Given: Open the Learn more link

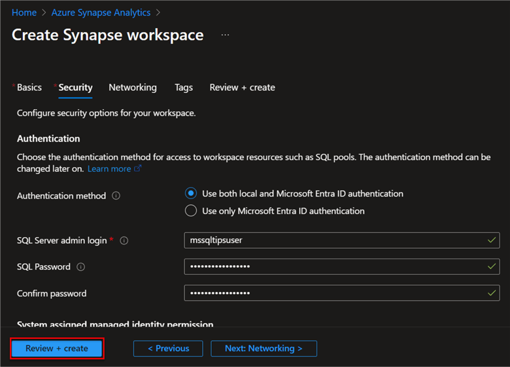Looking at the screenshot, I should pyautogui.click(x=109, y=168).
